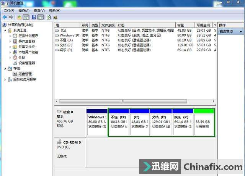
Task: Toggle the Show/Hide Console Tree icon
Action: (x=26, y=17)
